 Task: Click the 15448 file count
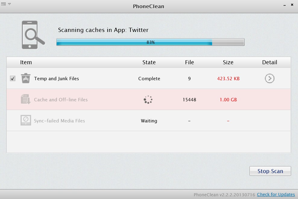tap(189, 100)
